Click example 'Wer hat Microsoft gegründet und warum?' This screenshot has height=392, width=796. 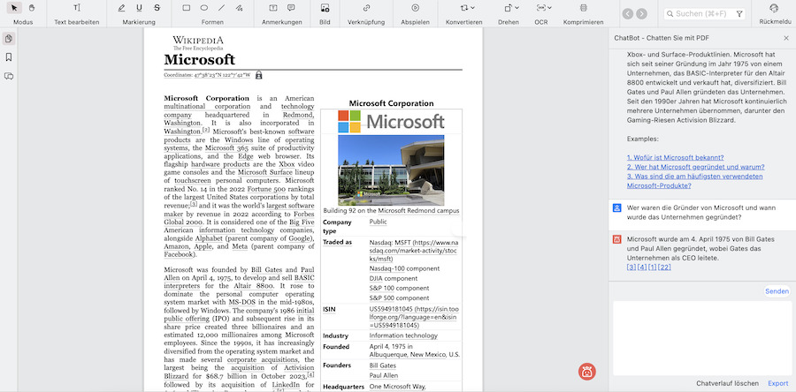coord(695,167)
